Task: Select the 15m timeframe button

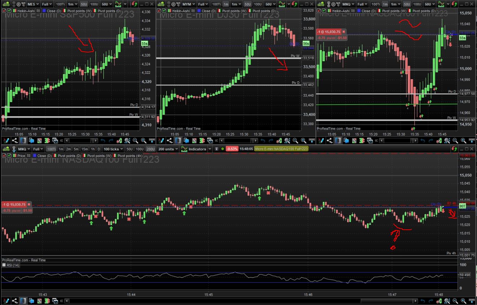Action: [85, 149]
